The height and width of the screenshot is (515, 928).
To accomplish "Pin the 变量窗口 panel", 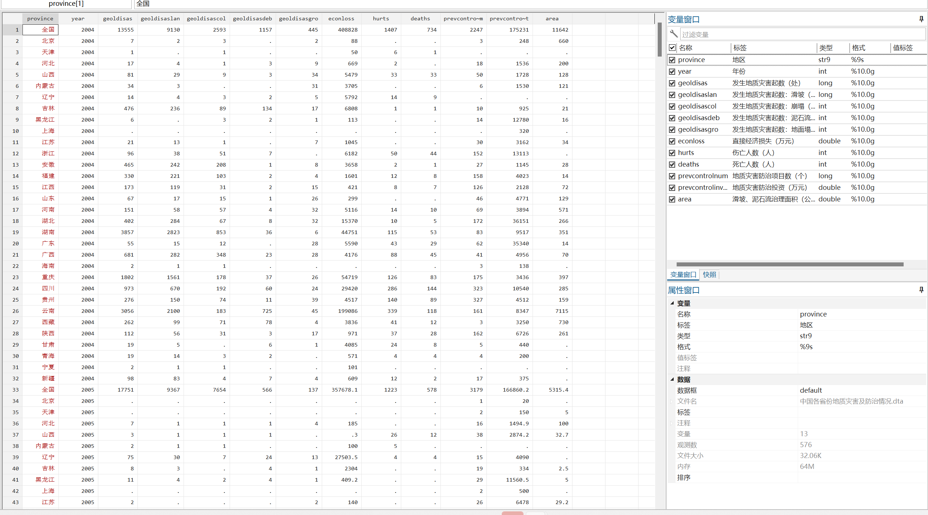I will (921, 19).
